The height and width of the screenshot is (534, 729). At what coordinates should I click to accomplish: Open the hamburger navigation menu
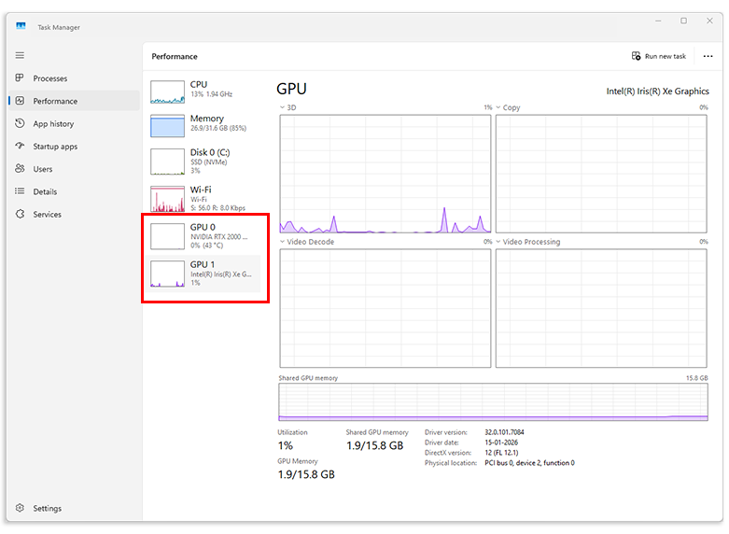(20, 55)
